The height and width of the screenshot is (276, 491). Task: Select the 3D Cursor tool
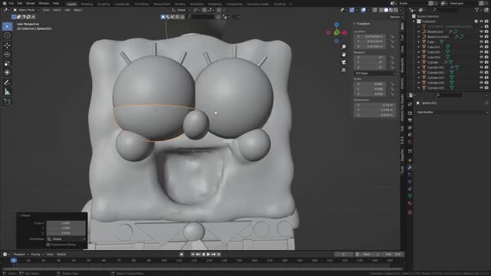7,35
